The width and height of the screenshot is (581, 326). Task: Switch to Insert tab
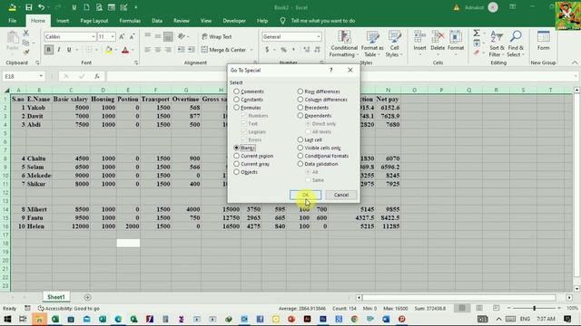click(x=63, y=21)
